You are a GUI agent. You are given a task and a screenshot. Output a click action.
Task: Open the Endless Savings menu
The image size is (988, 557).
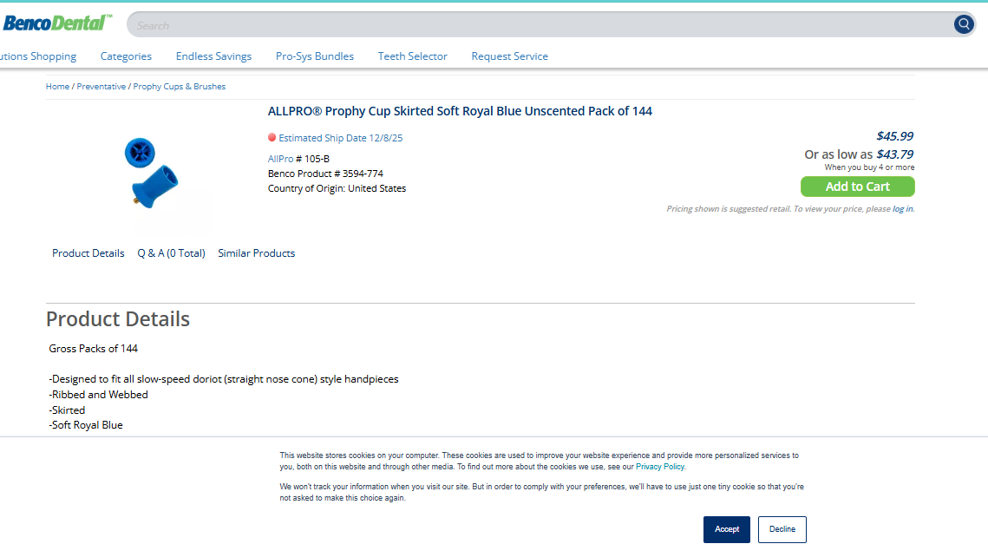213,56
